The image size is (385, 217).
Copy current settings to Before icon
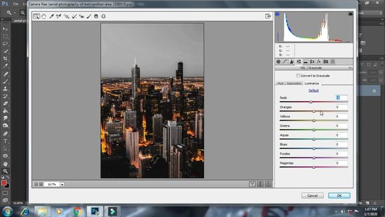[268, 184]
